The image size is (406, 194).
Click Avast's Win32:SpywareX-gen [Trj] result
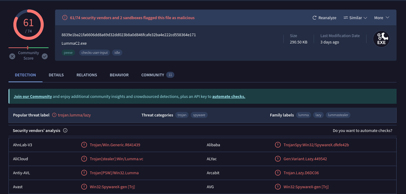tap(113, 187)
